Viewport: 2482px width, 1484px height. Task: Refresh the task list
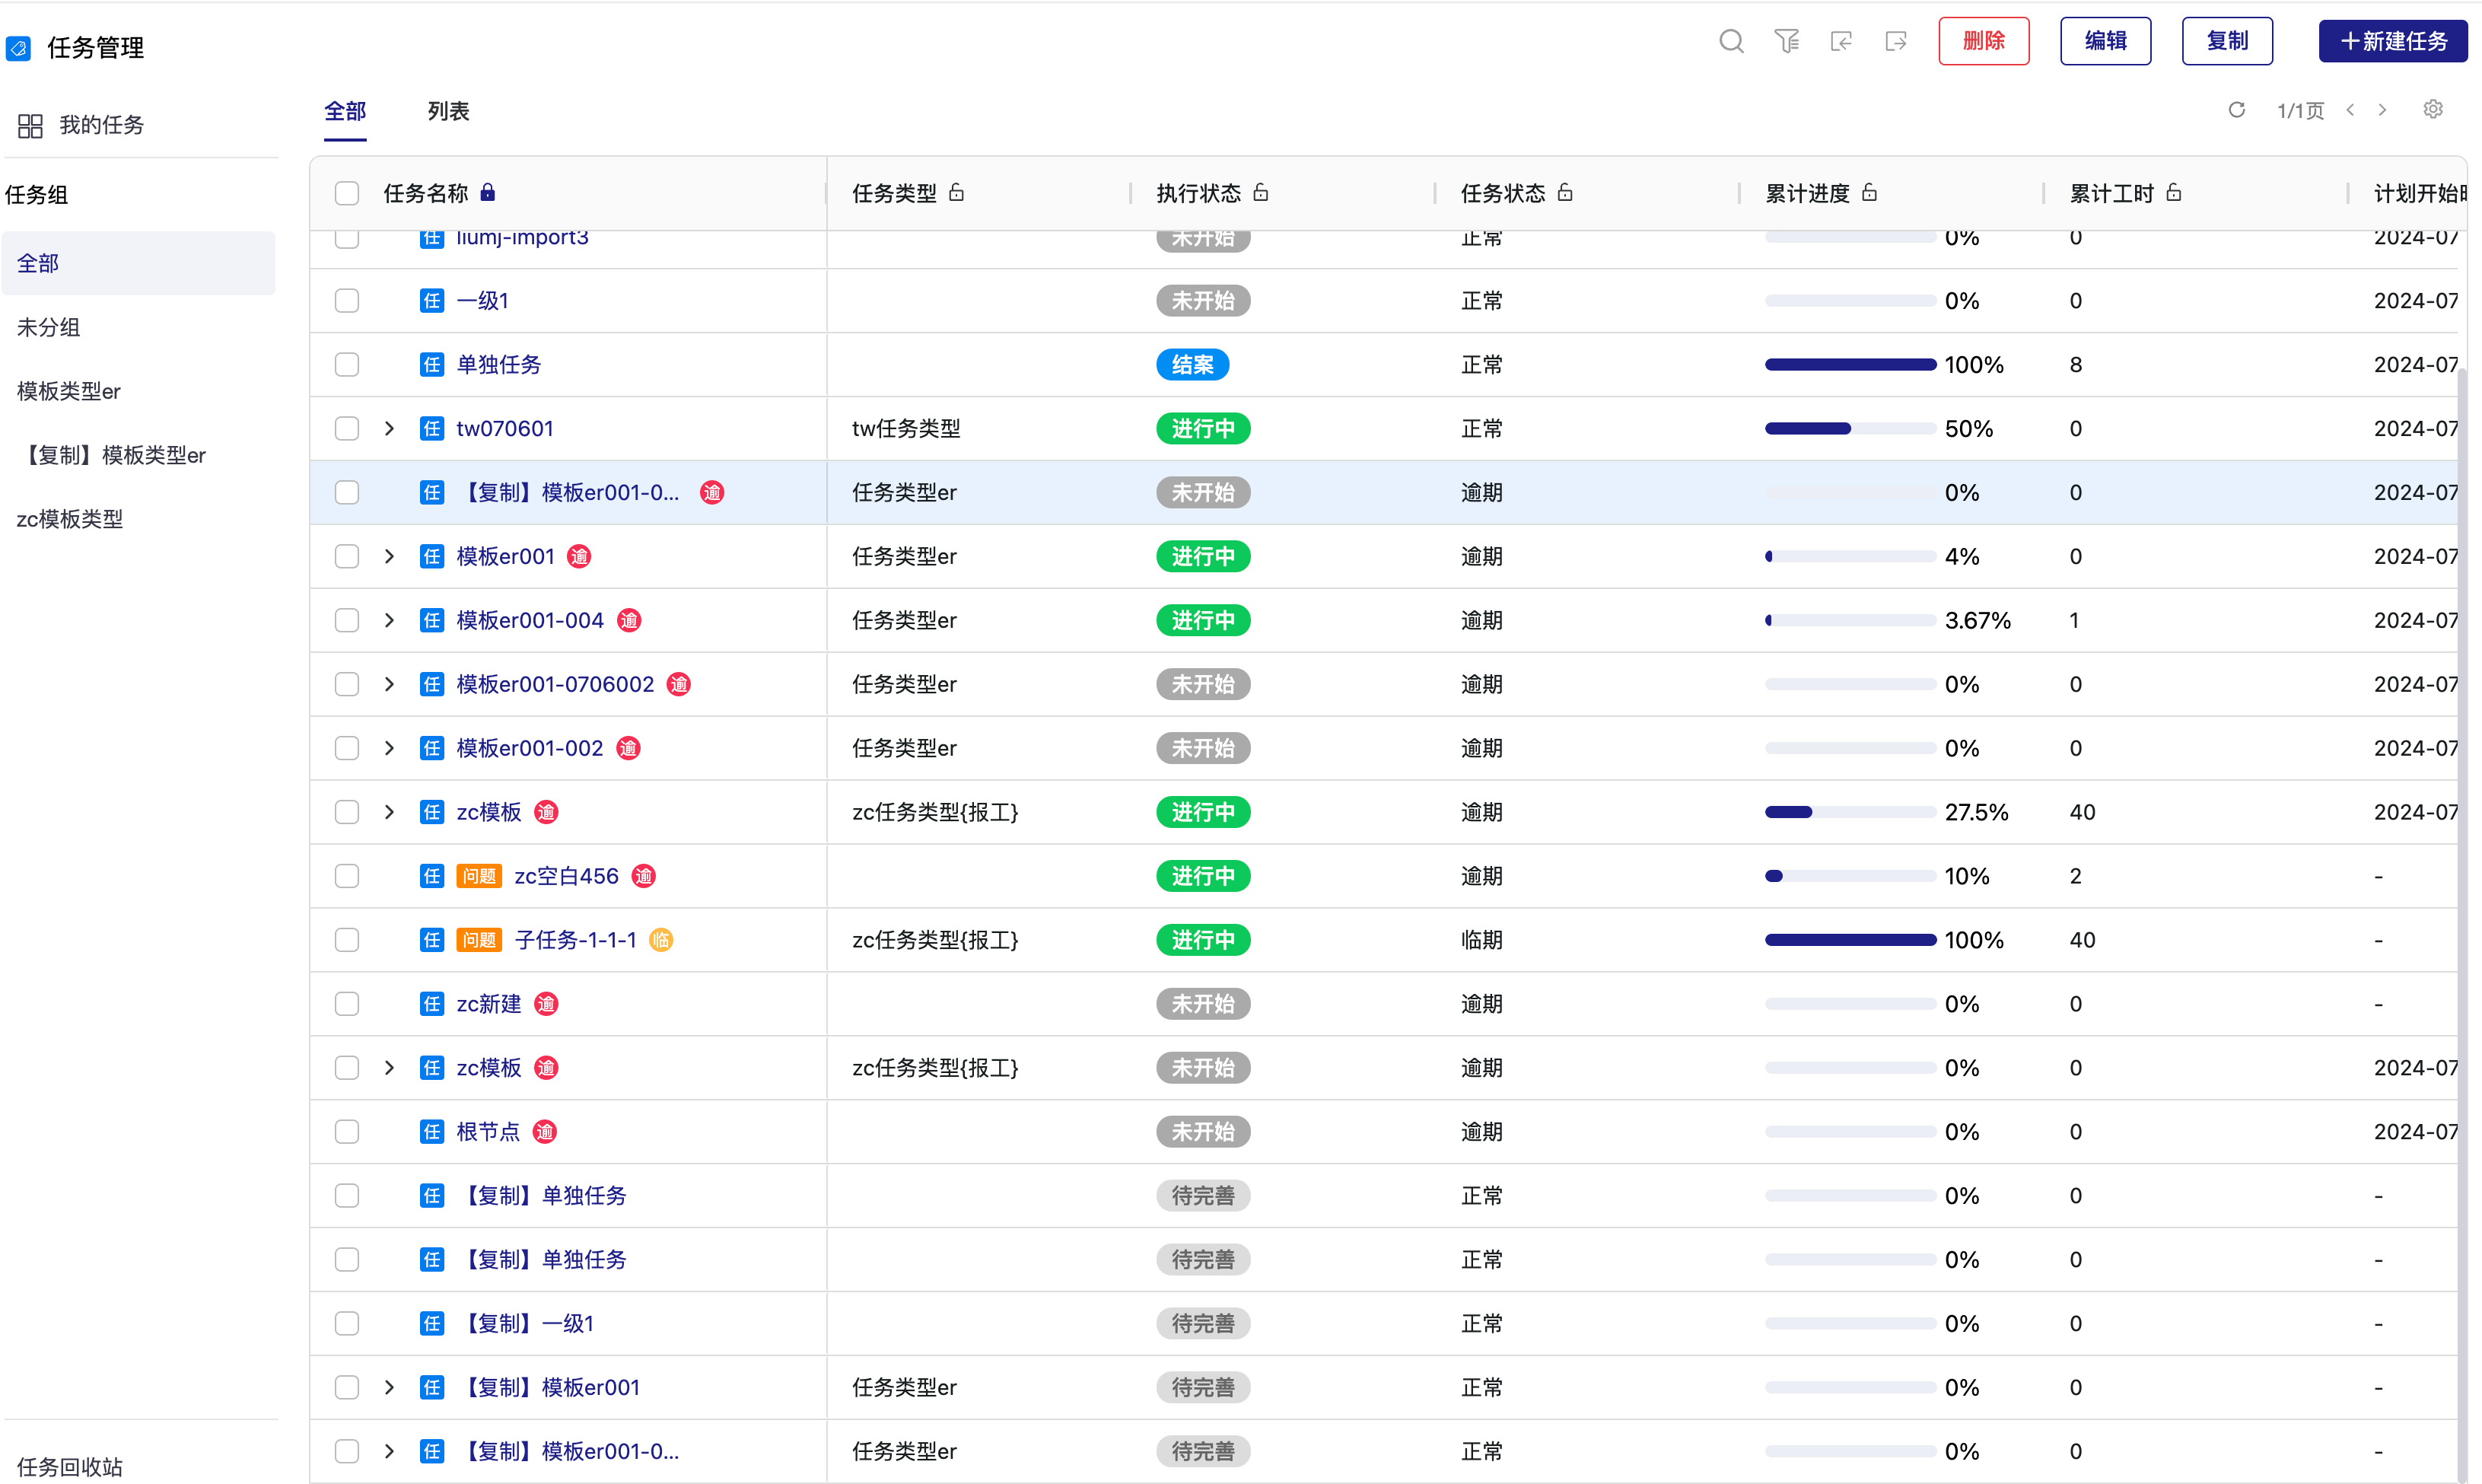click(x=2237, y=110)
